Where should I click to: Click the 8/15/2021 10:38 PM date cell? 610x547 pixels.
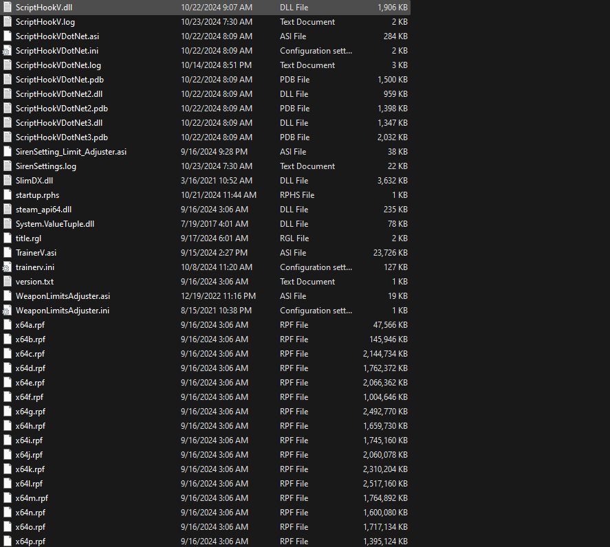coord(217,310)
